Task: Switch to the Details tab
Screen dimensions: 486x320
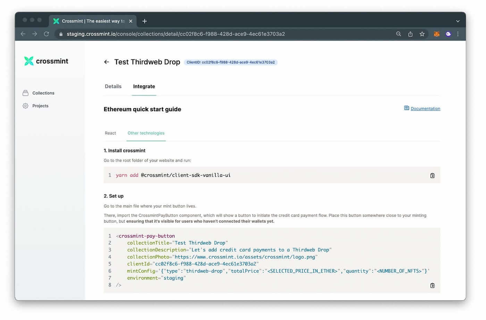Action: (x=113, y=86)
